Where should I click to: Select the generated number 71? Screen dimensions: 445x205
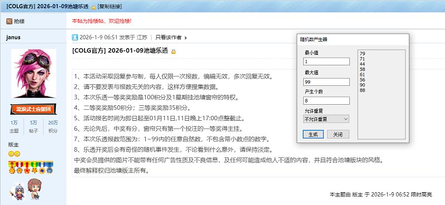coord(362,59)
